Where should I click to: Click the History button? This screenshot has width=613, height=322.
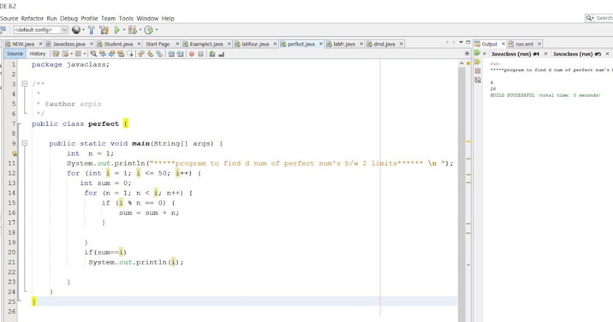coord(37,53)
